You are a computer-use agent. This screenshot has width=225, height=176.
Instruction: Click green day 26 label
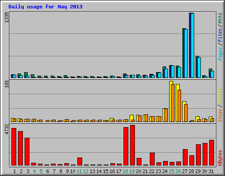click(x=178, y=171)
